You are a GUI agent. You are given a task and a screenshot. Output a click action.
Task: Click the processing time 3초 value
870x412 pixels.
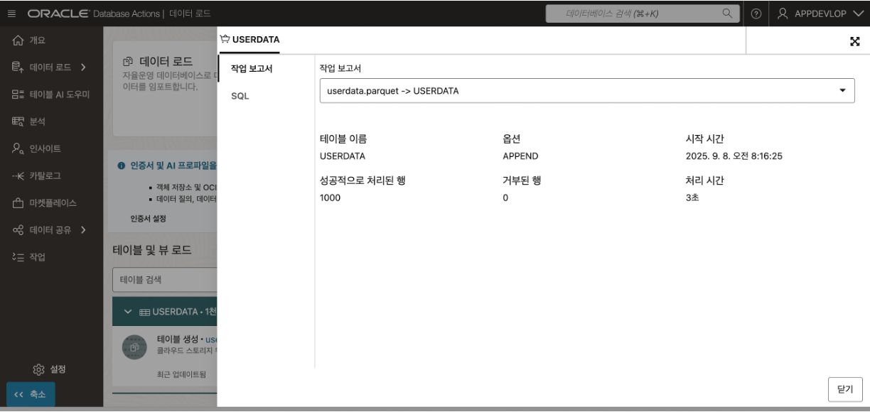point(692,198)
